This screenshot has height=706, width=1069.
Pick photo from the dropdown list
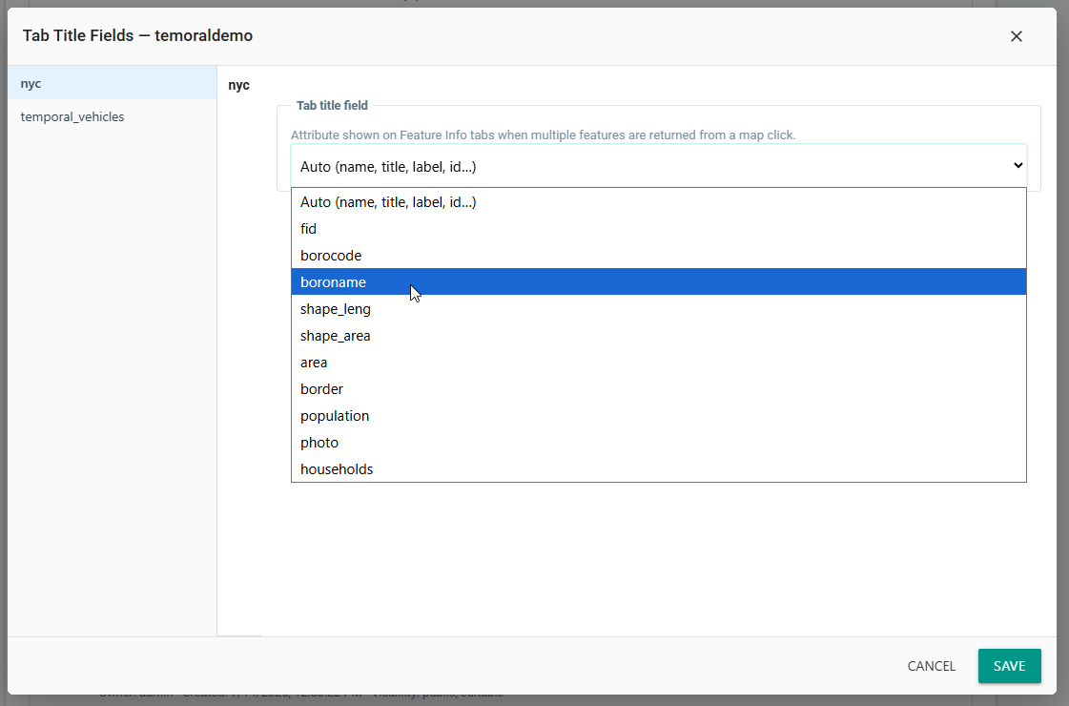(659, 443)
